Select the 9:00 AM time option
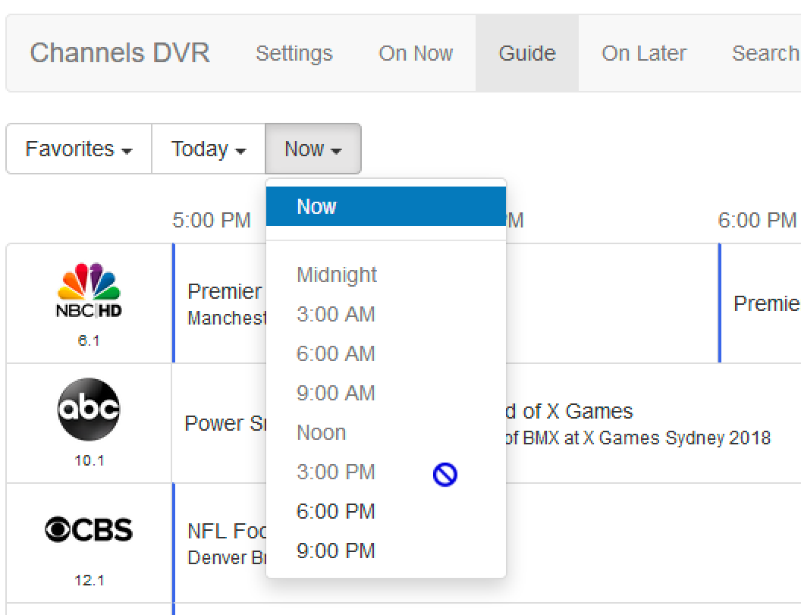Image resolution: width=801 pixels, height=615 pixels. (x=336, y=393)
